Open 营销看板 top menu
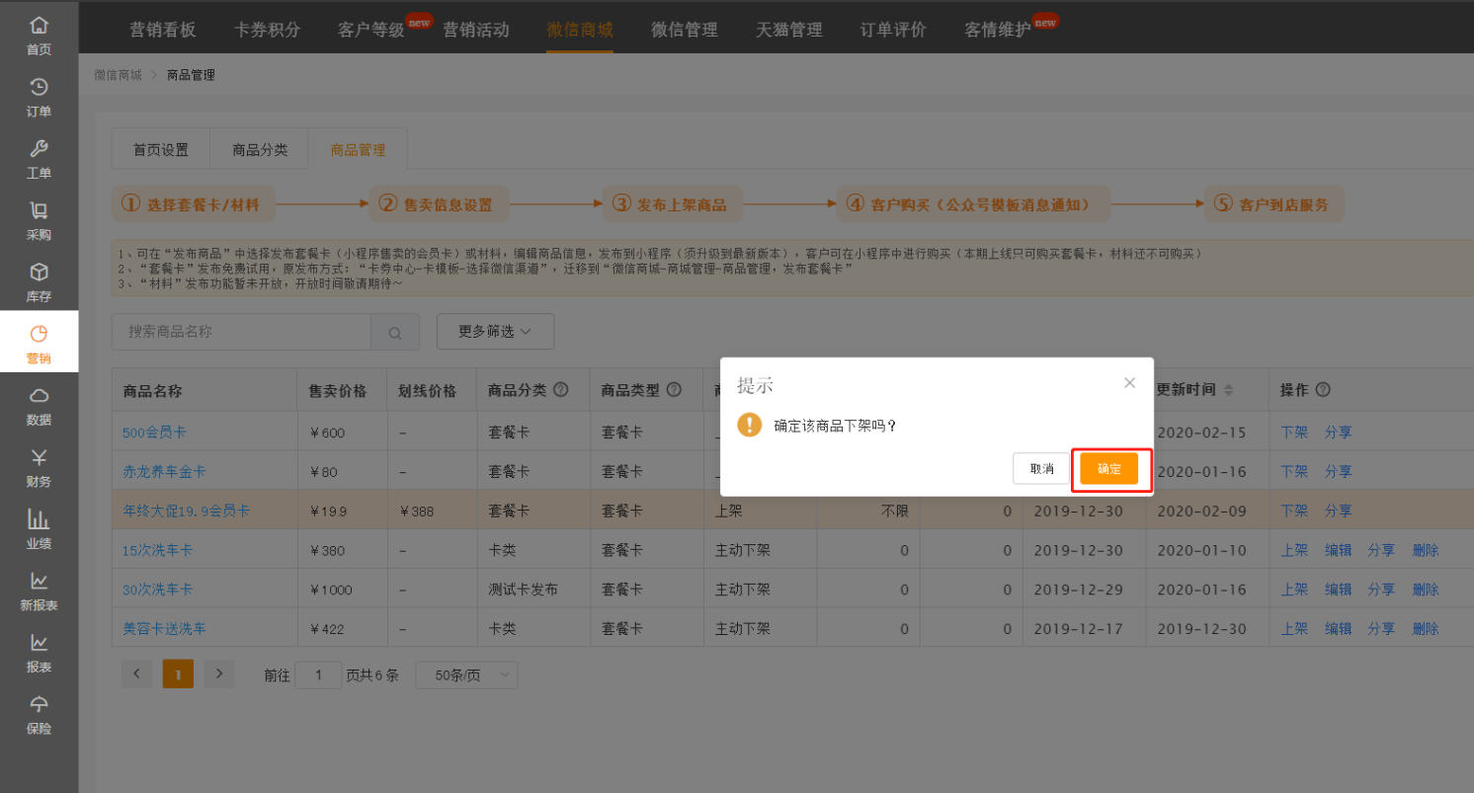Screen dimensions: 1474x793 click(163, 30)
